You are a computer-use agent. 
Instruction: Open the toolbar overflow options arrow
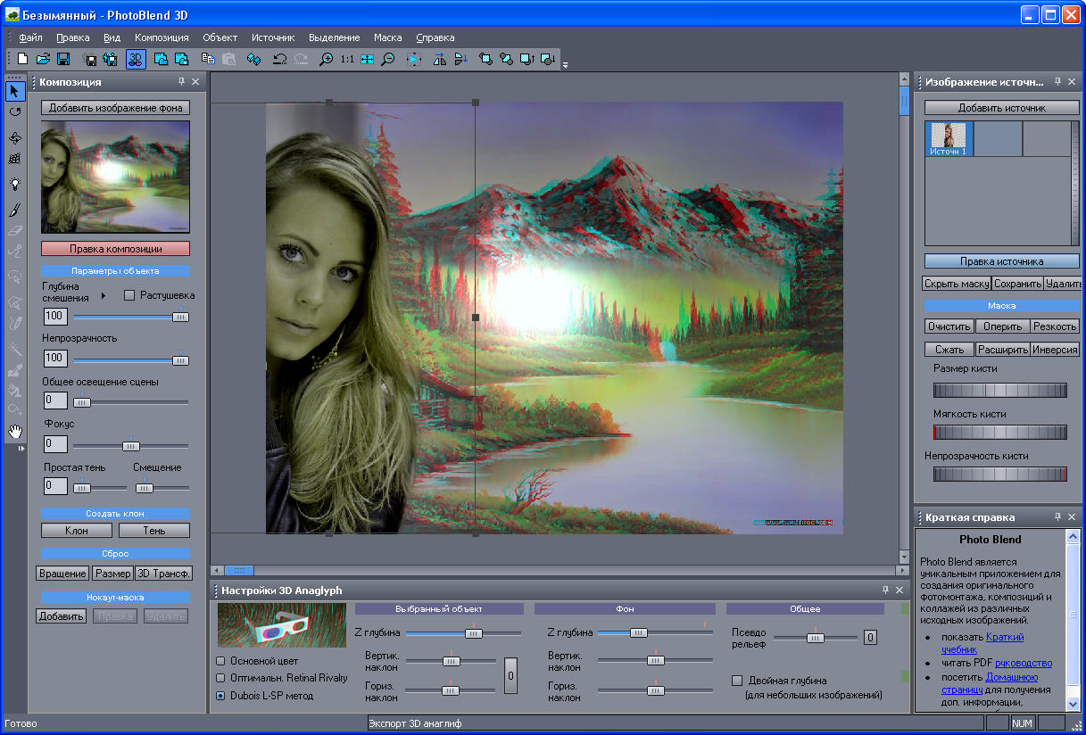coord(565,64)
